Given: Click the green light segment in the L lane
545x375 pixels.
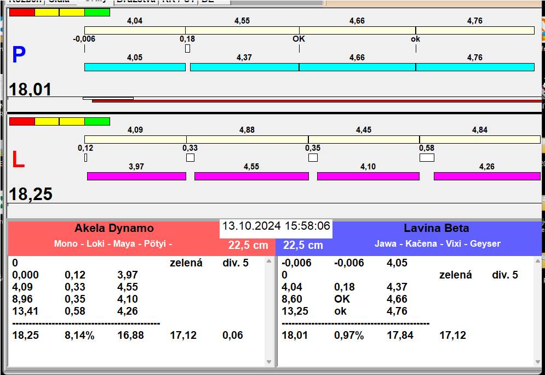Looking at the screenshot, I should (97, 121).
